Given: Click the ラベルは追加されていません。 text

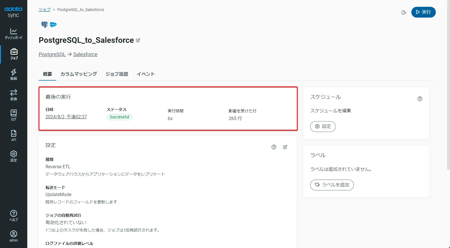Looking at the screenshot, I should pyautogui.click(x=341, y=169).
